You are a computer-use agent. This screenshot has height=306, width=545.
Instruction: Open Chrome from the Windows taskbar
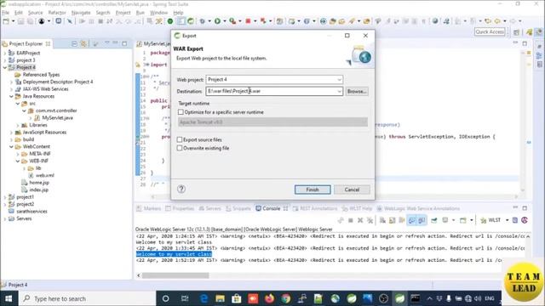(286, 298)
